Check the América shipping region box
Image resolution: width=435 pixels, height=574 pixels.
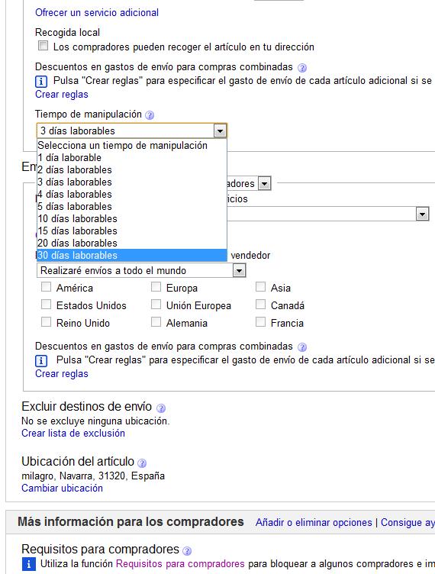(46, 287)
